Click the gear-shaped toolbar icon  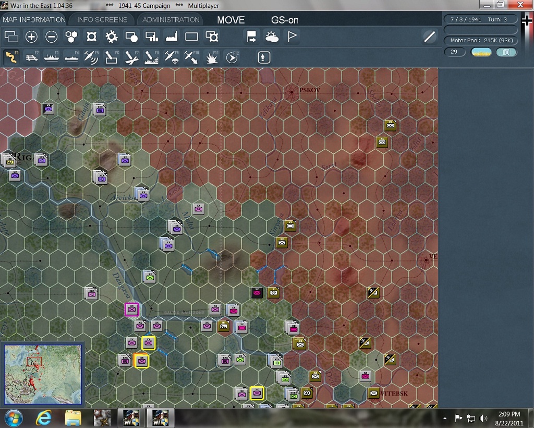pyautogui.click(x=112, y=37)
